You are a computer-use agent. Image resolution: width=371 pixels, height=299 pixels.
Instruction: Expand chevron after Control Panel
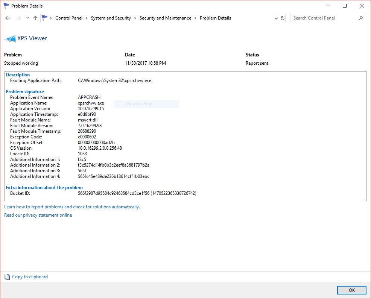(x=87, y=18)
